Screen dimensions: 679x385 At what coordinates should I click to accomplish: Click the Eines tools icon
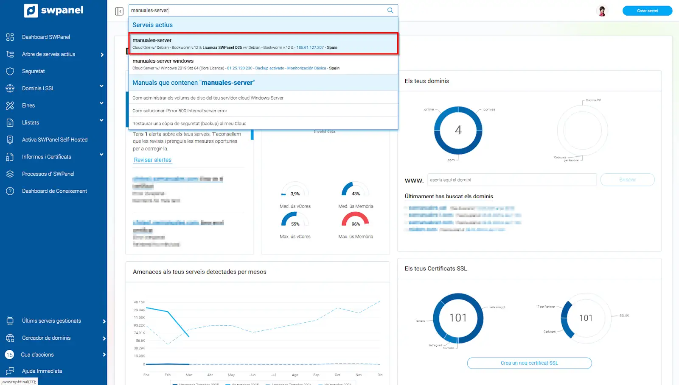(x=10, y=105)
